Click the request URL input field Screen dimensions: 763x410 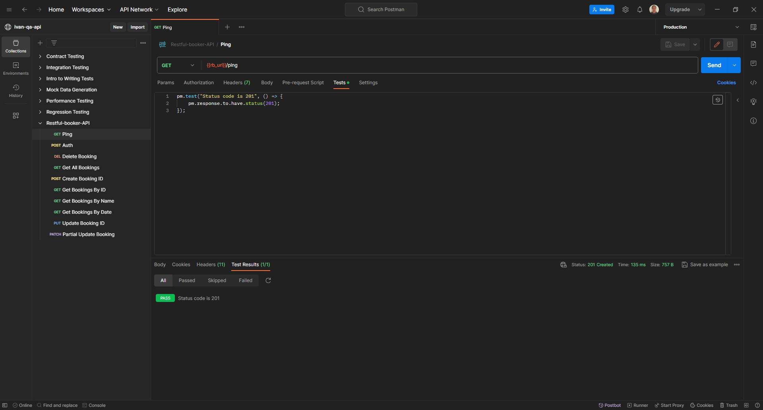point(450,65)
